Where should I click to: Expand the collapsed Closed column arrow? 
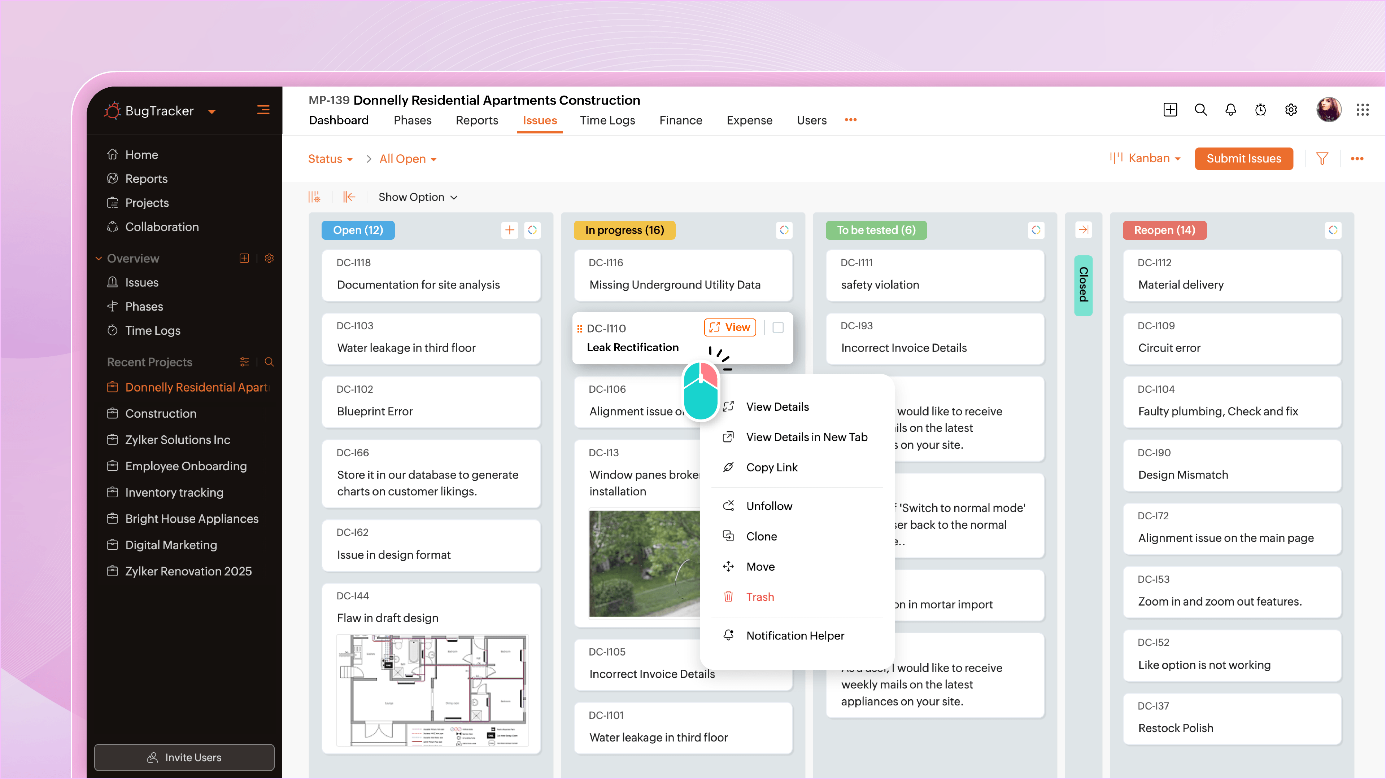(1083, 230)
